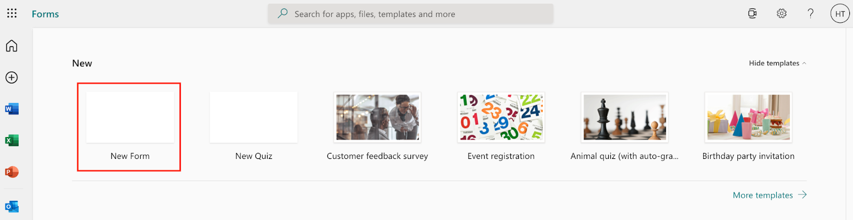Launch PowerPoint from the left sidebar

12,172
